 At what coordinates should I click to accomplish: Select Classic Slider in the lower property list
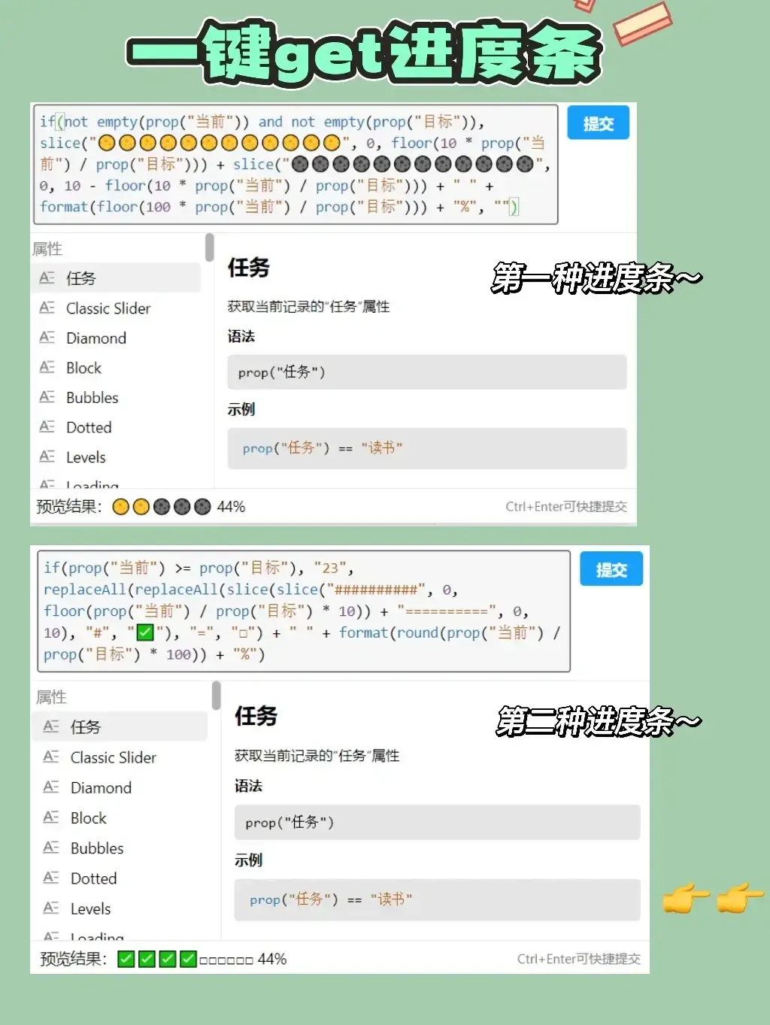pos(114,757)
